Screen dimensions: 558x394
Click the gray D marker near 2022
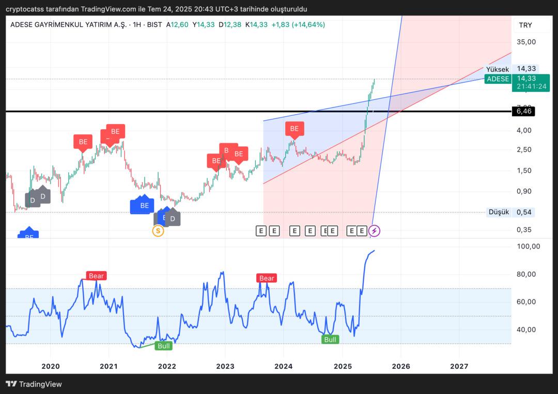click(173, 218)
